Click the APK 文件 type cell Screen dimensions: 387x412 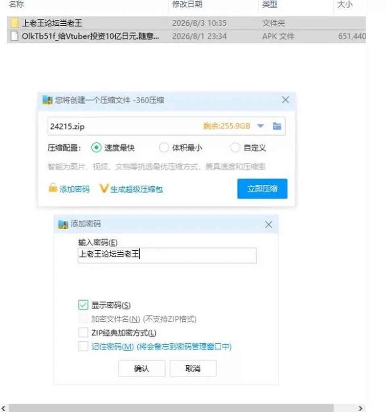tap(278, 36)
